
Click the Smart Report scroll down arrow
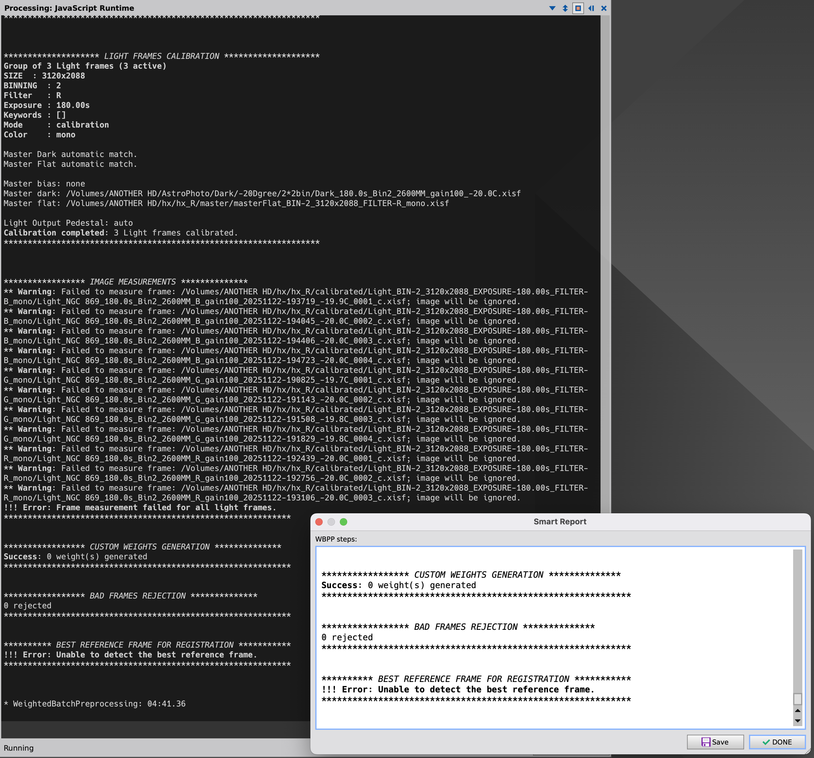point(798,721)
